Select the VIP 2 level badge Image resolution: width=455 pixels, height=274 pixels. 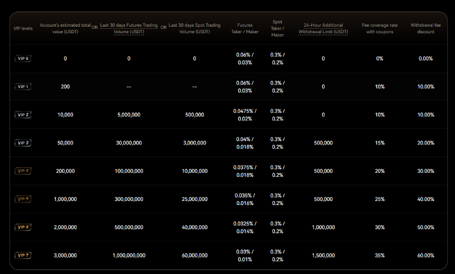point(23,115)
